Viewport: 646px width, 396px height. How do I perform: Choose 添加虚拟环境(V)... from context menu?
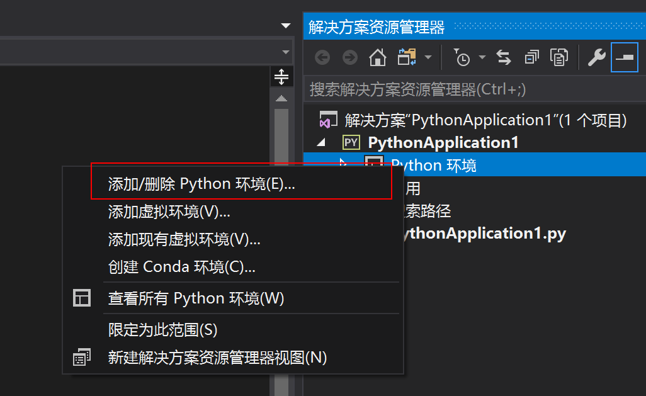pyautogui.click(x=233, y=212)
